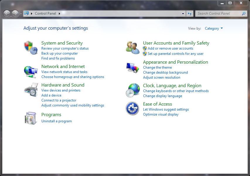Open the User Accounts people icon
250x176 pixels.
[x=133, y=48]
